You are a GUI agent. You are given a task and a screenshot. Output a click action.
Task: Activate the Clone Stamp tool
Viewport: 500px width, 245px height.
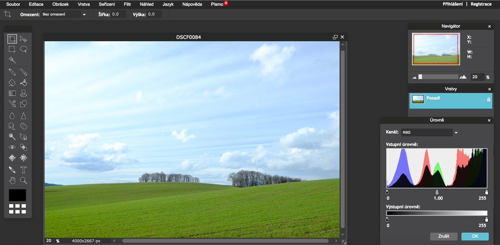(24, 93)
